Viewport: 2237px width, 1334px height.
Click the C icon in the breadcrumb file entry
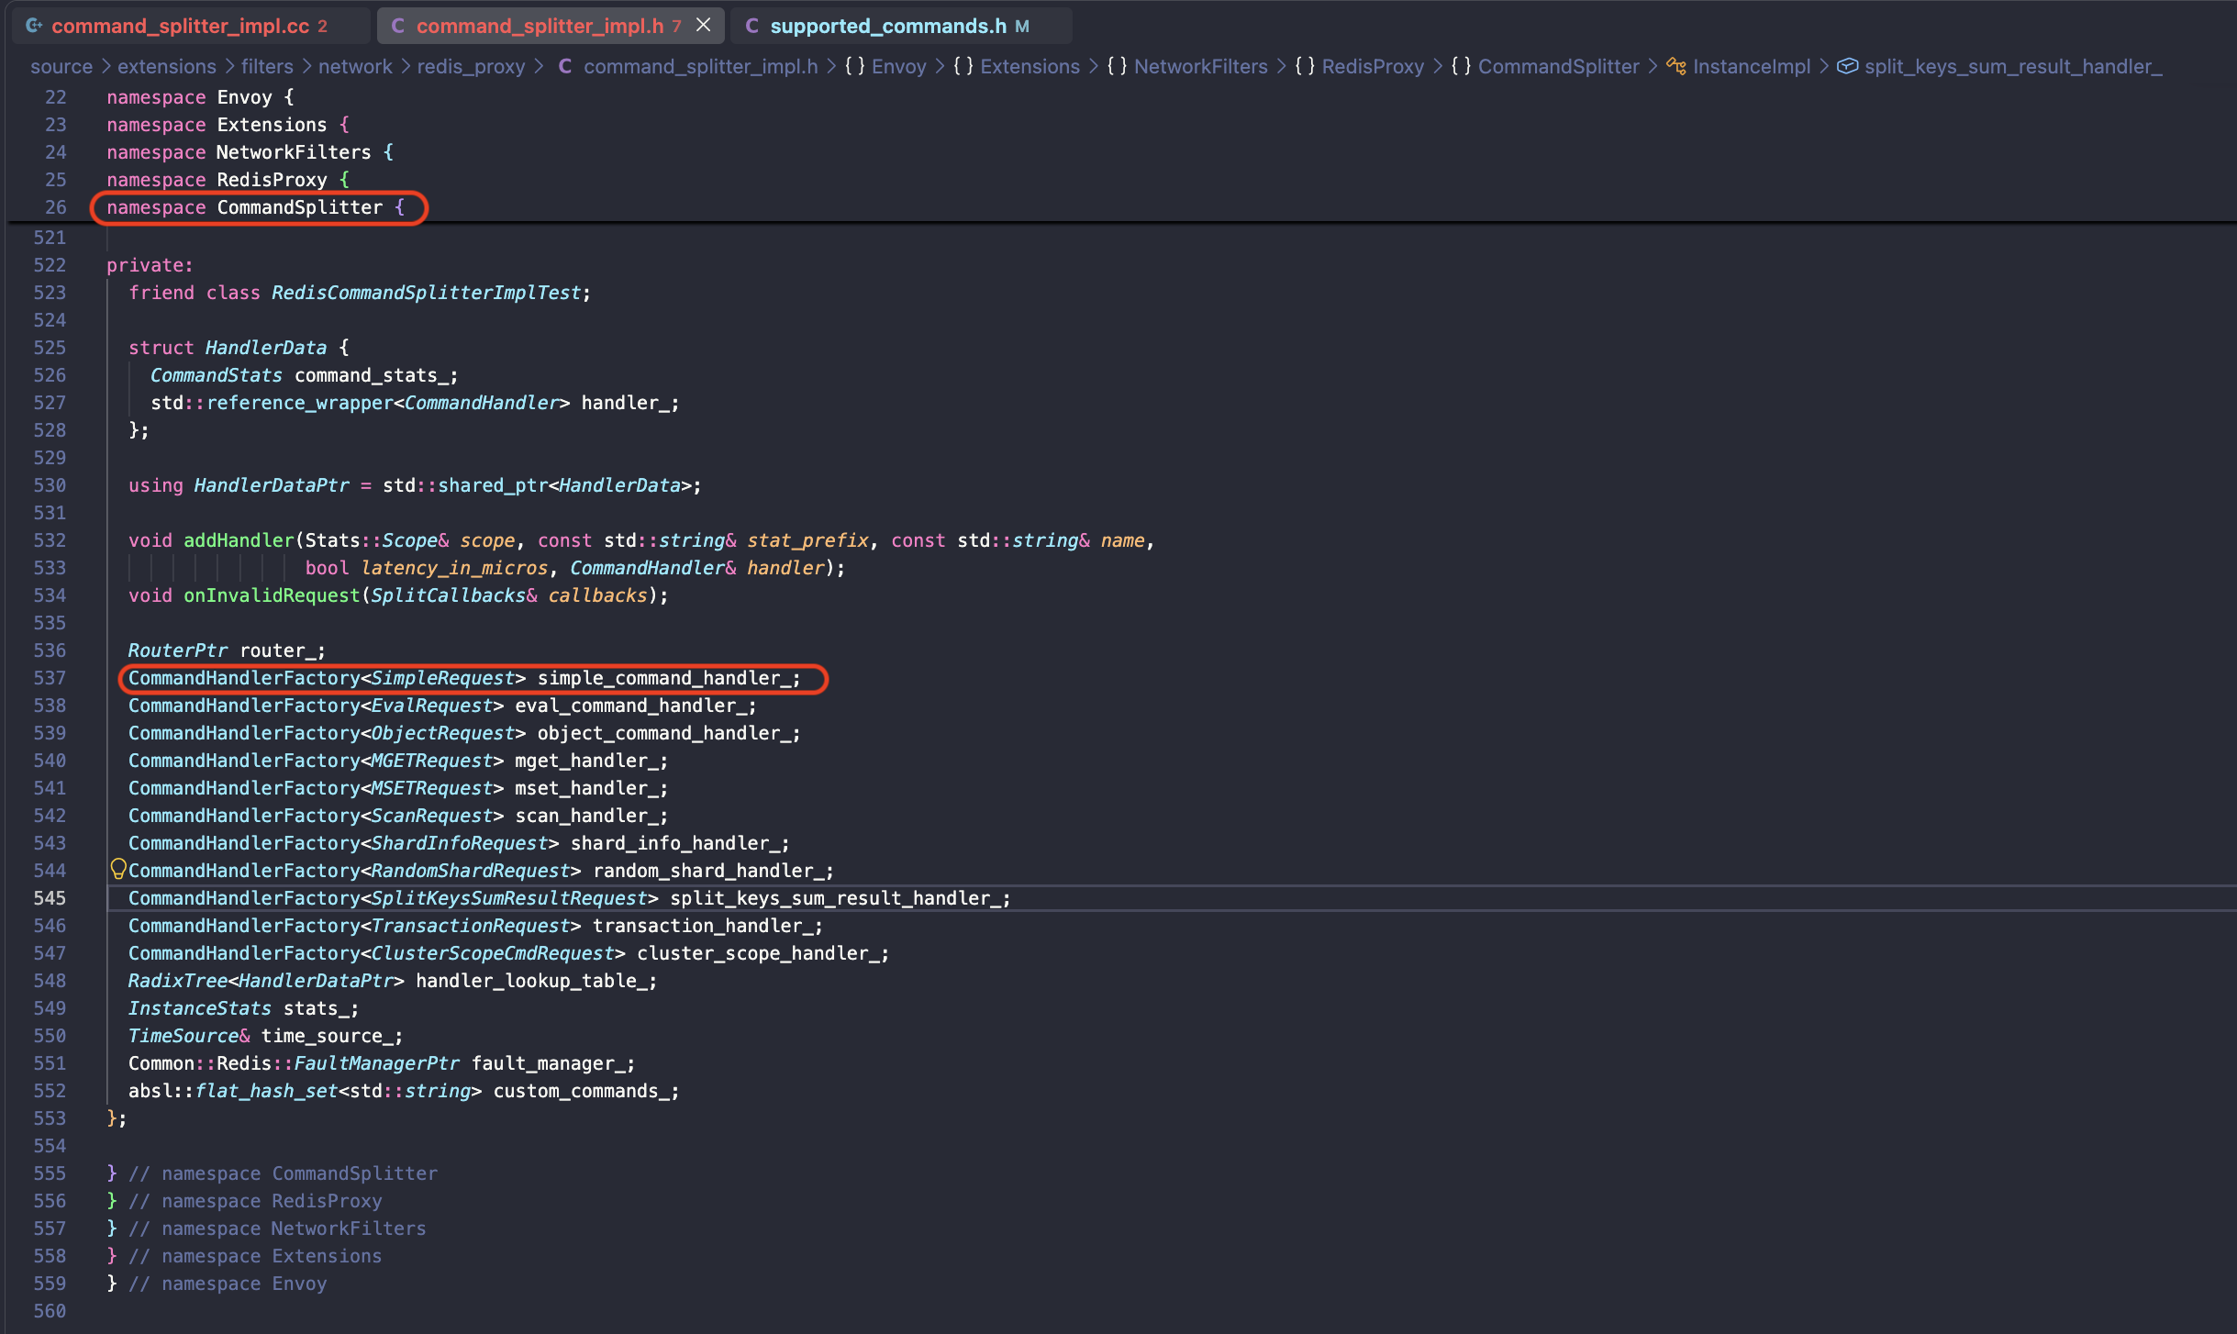click(565, 66)
